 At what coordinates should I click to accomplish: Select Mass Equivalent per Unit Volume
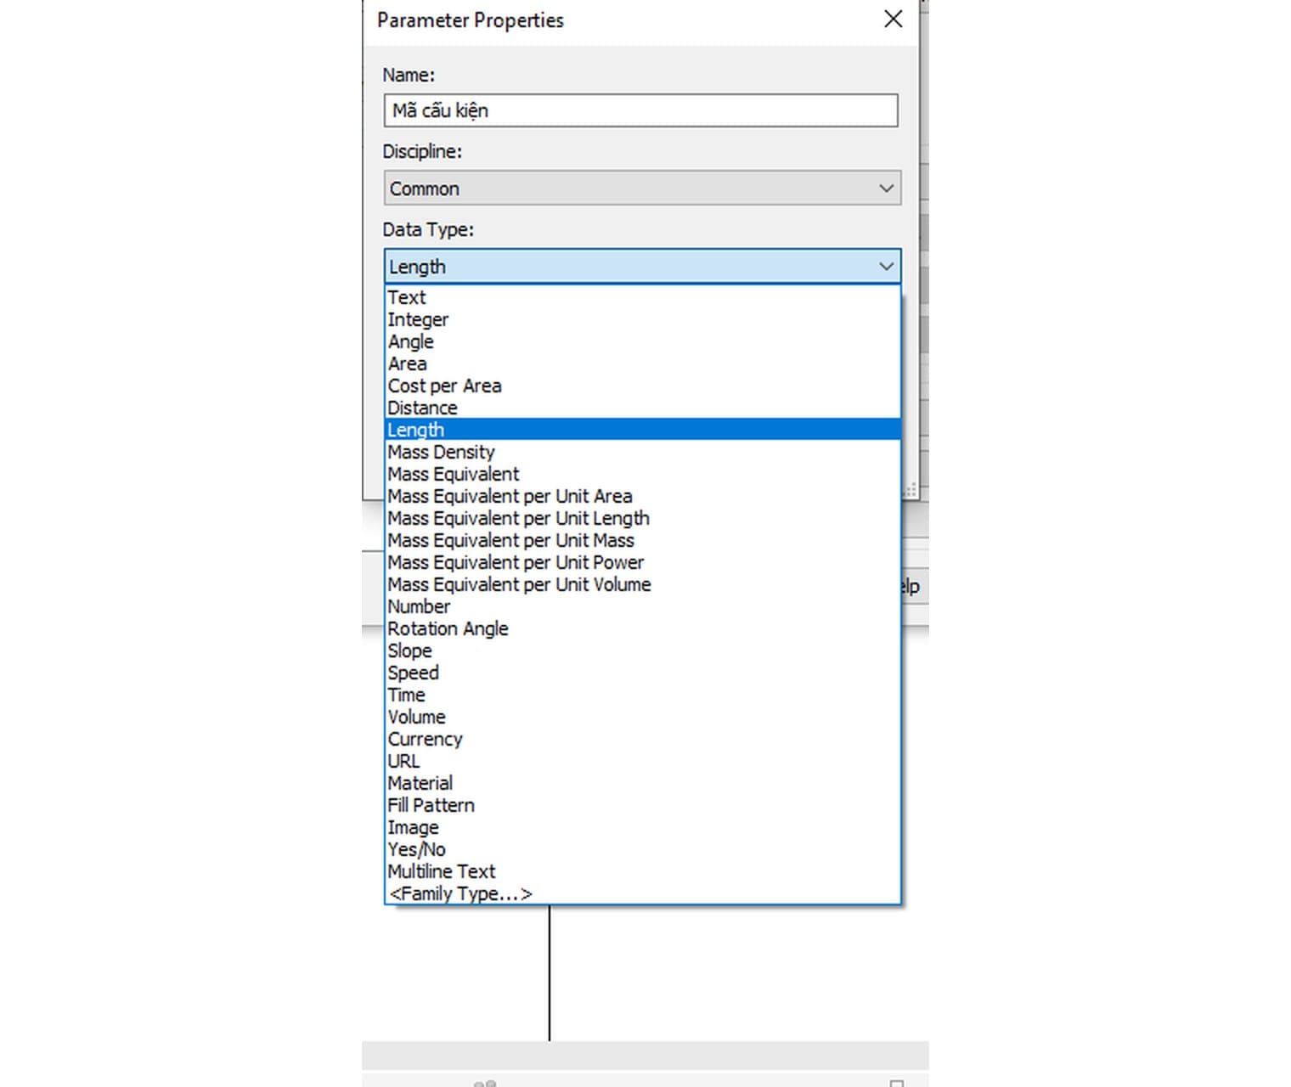click(642, 584)
